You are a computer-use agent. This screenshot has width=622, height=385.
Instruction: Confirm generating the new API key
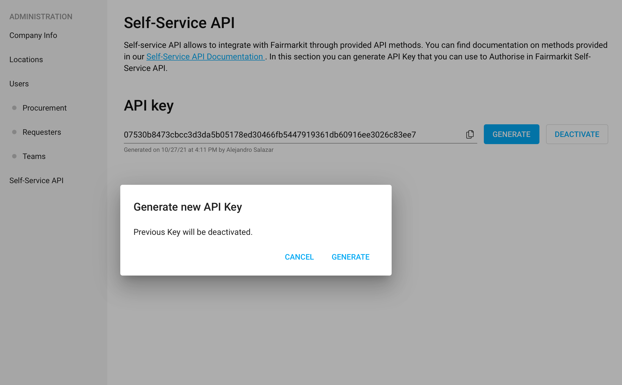click(x=351, y=257)
